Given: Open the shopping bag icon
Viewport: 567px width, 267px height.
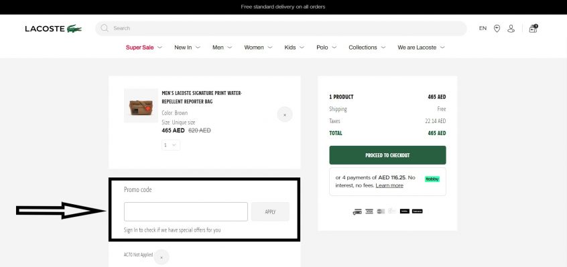Looking at the screenshot, I should 533,29.
